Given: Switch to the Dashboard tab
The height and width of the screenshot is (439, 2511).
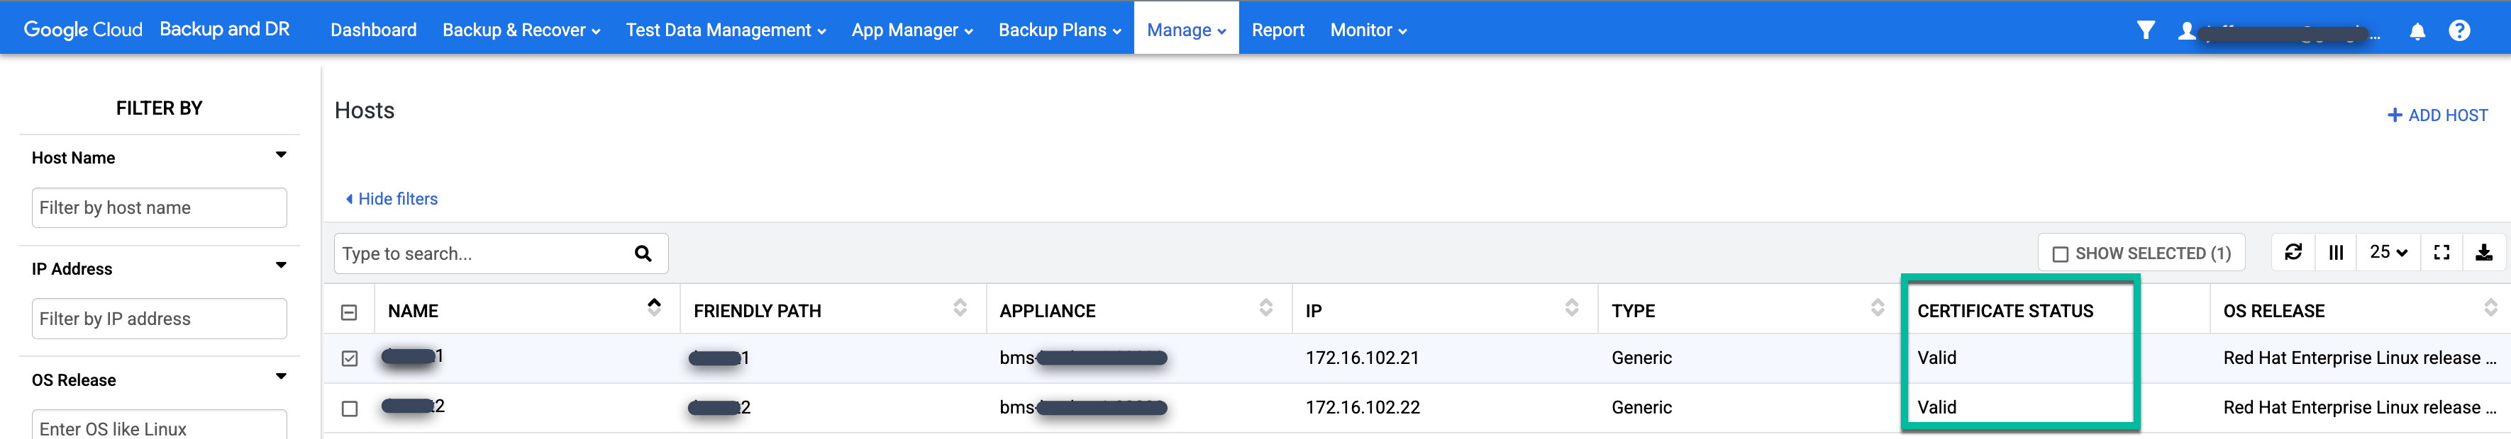Looking at the screenshot, I should point(373,29).
